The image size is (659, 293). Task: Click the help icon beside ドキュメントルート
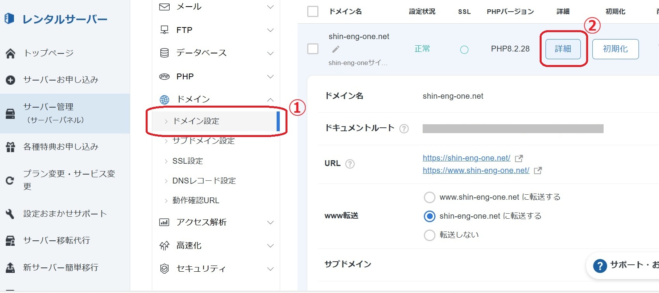[x=404, y=129]
